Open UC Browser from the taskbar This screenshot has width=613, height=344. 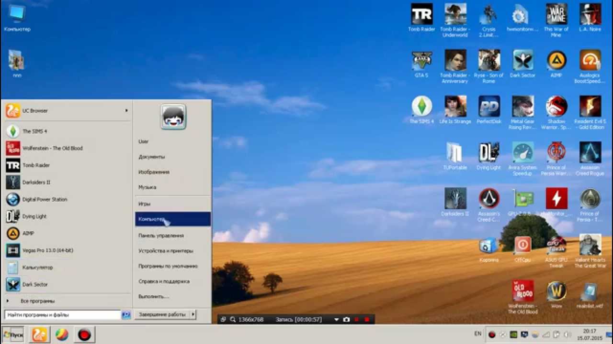(x=39, y=335)
